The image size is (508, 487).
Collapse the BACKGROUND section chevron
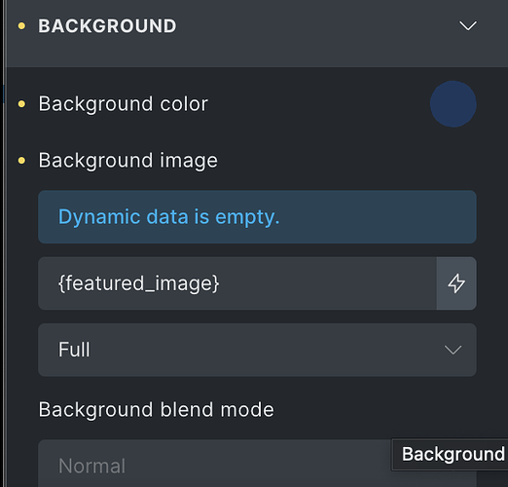(x=468, y=26)
